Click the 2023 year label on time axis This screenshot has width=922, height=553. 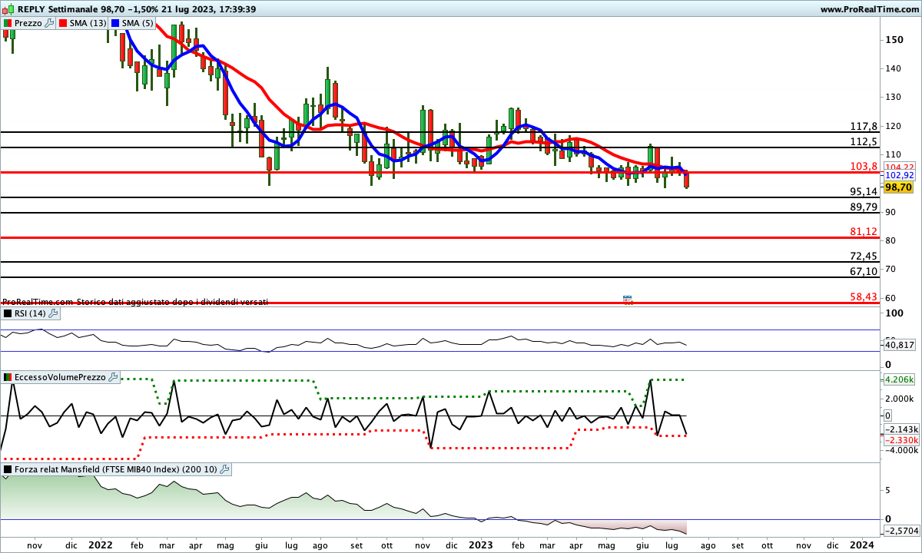coord(481,545)
